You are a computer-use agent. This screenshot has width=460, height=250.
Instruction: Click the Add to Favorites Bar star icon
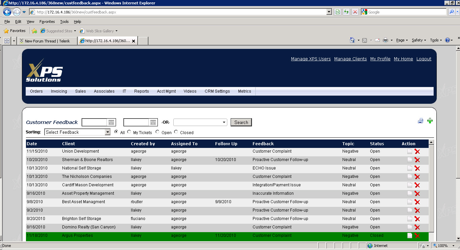34,31
